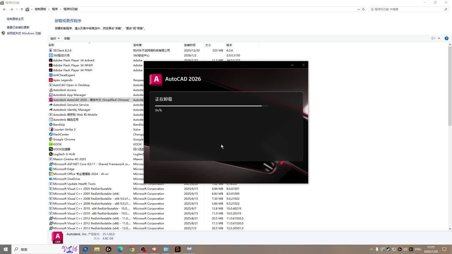Click the Steam icon in system tray

point(388,249)
